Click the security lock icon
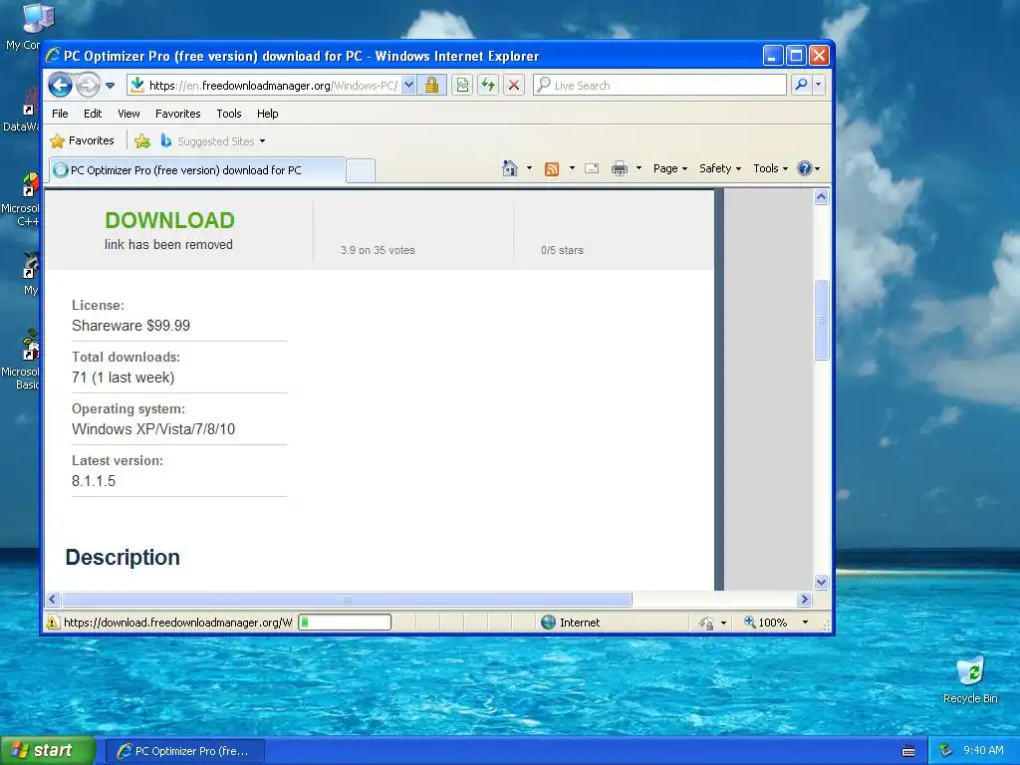Screen dimensions: 1020x765 tap(432, 86)
